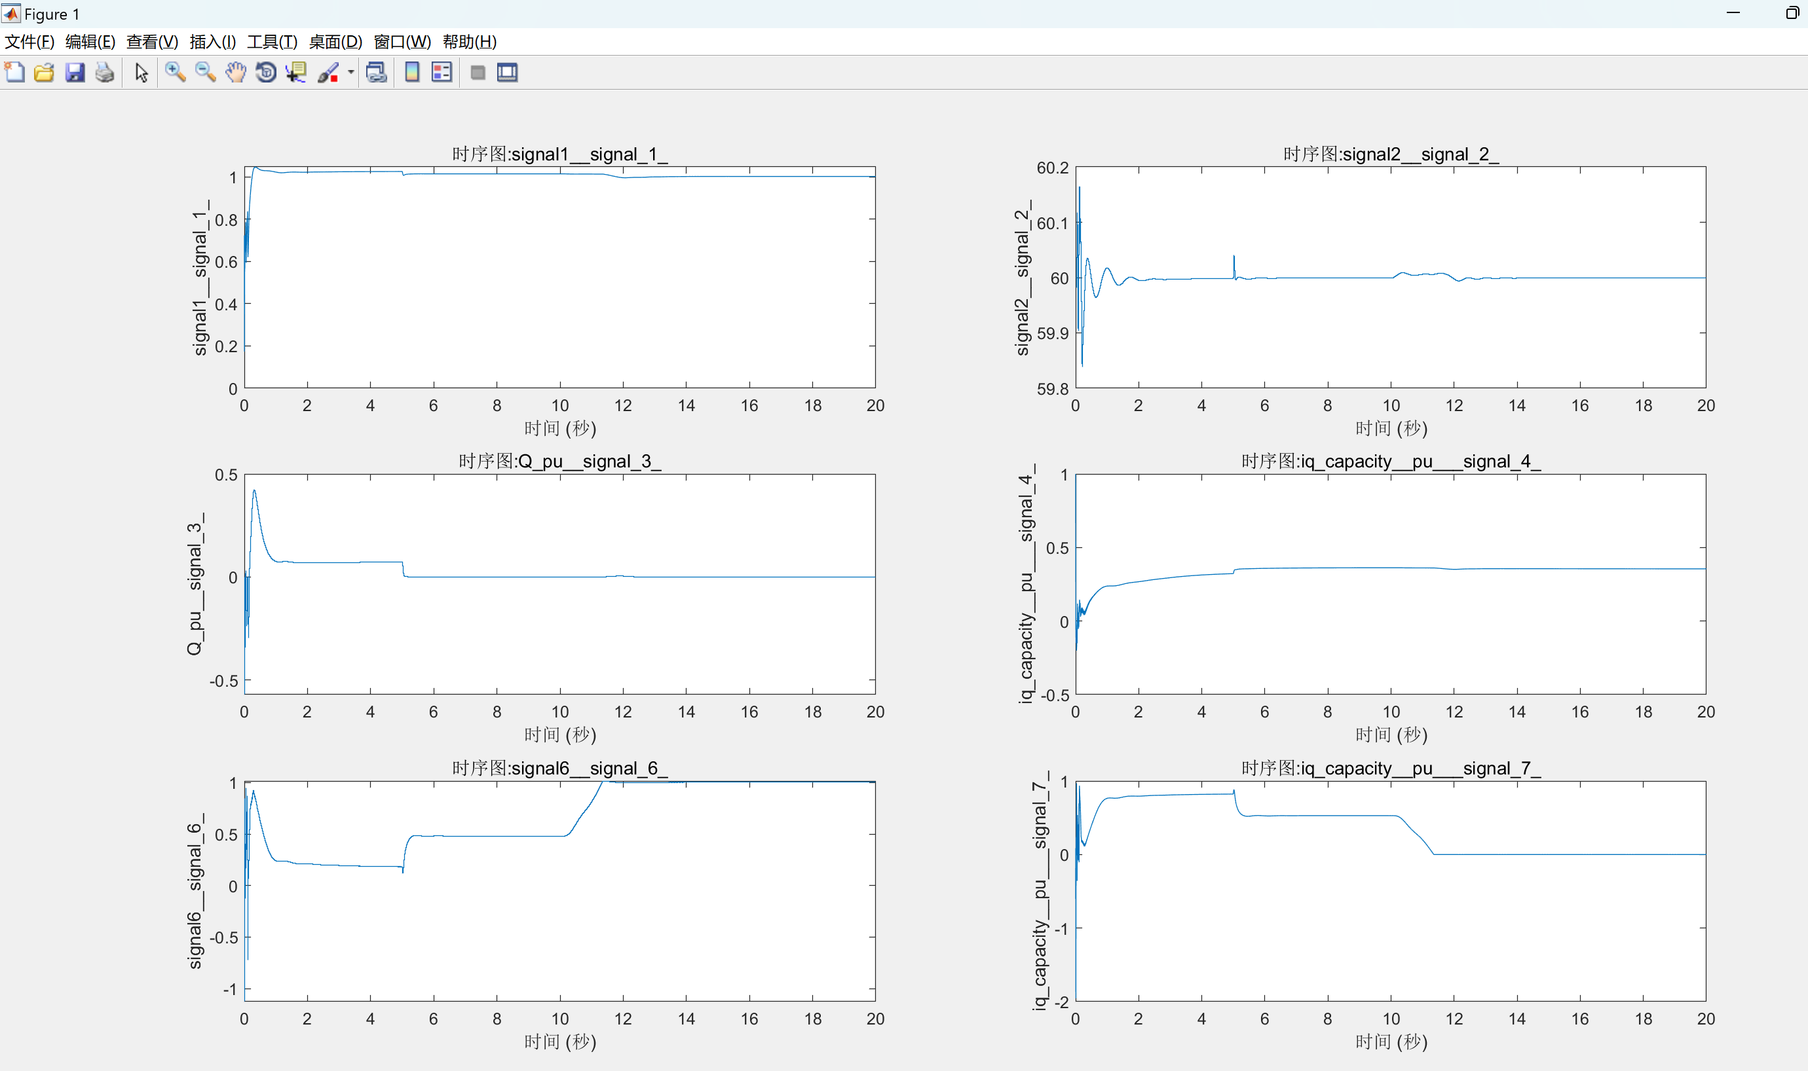This screenshot has width=1808, height=1071.
Task: Click the Show Plot Tools button
Action: (508, 72)
